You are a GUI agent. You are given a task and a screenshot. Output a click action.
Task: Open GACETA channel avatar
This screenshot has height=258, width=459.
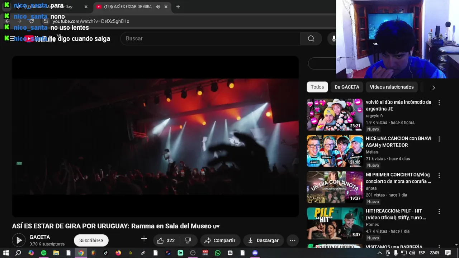(19, 240)
